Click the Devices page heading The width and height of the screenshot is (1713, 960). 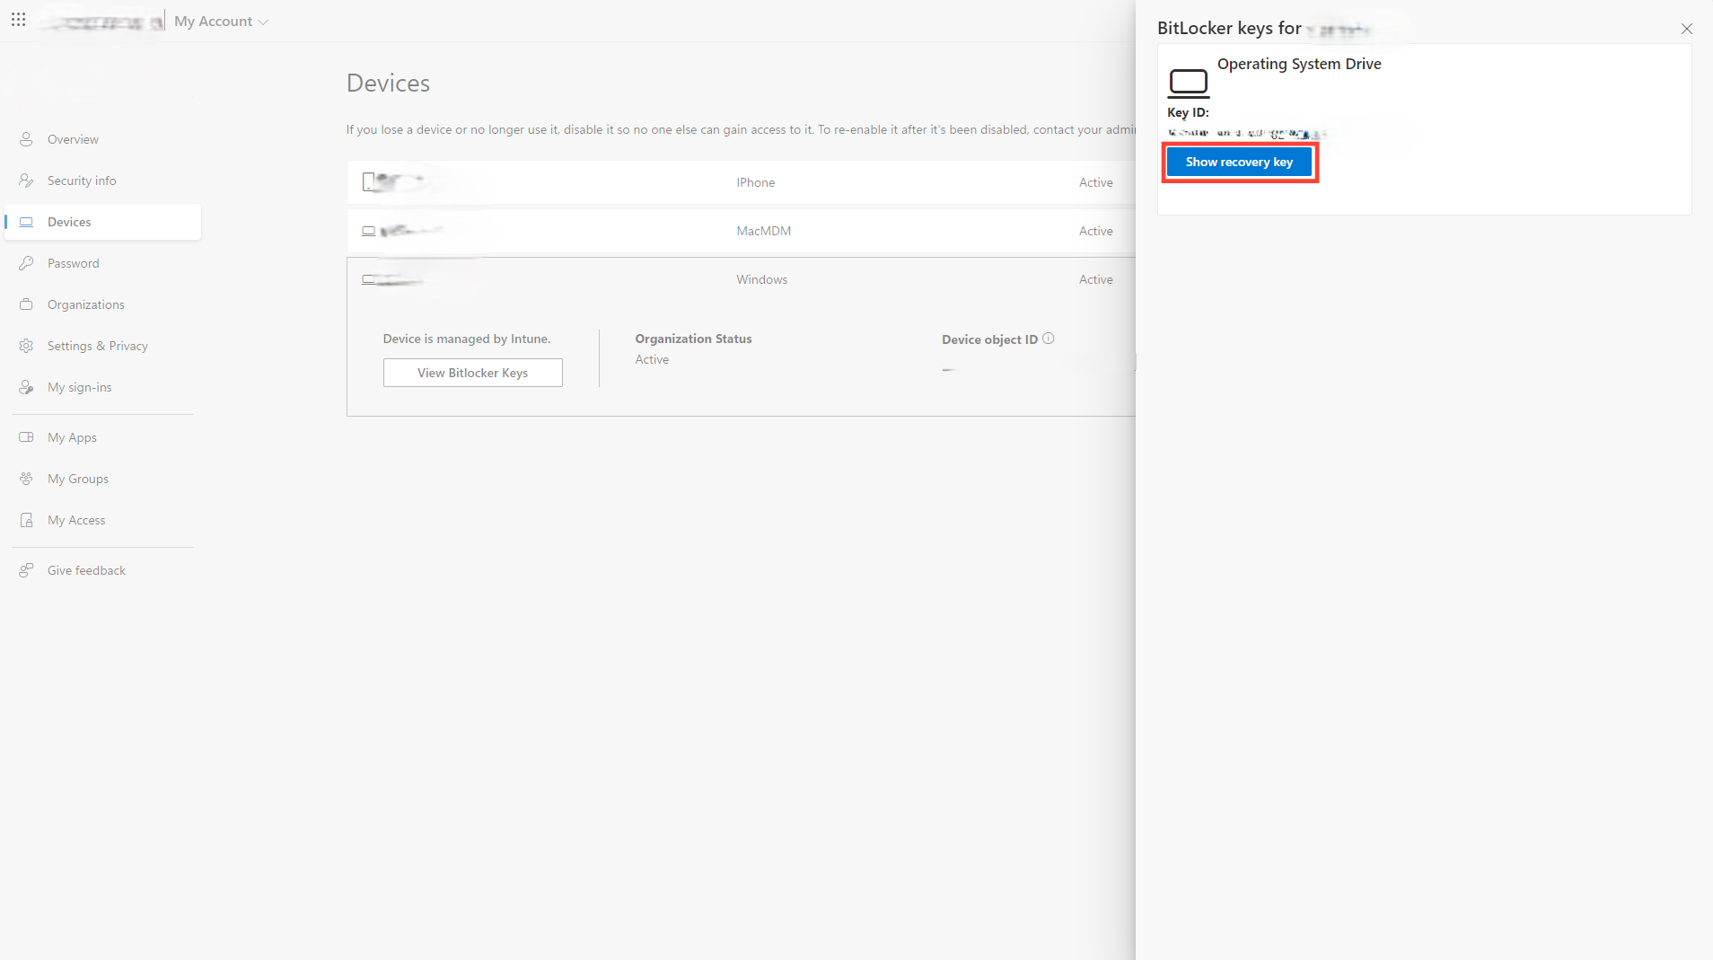[x=388, y=83]
